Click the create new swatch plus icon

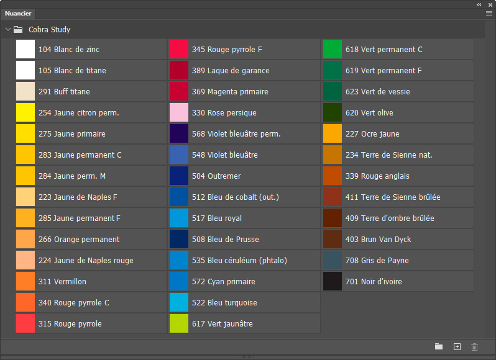point(457,347)
